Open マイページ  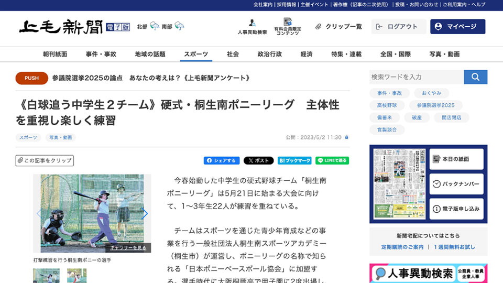click(x=457, y=27)
